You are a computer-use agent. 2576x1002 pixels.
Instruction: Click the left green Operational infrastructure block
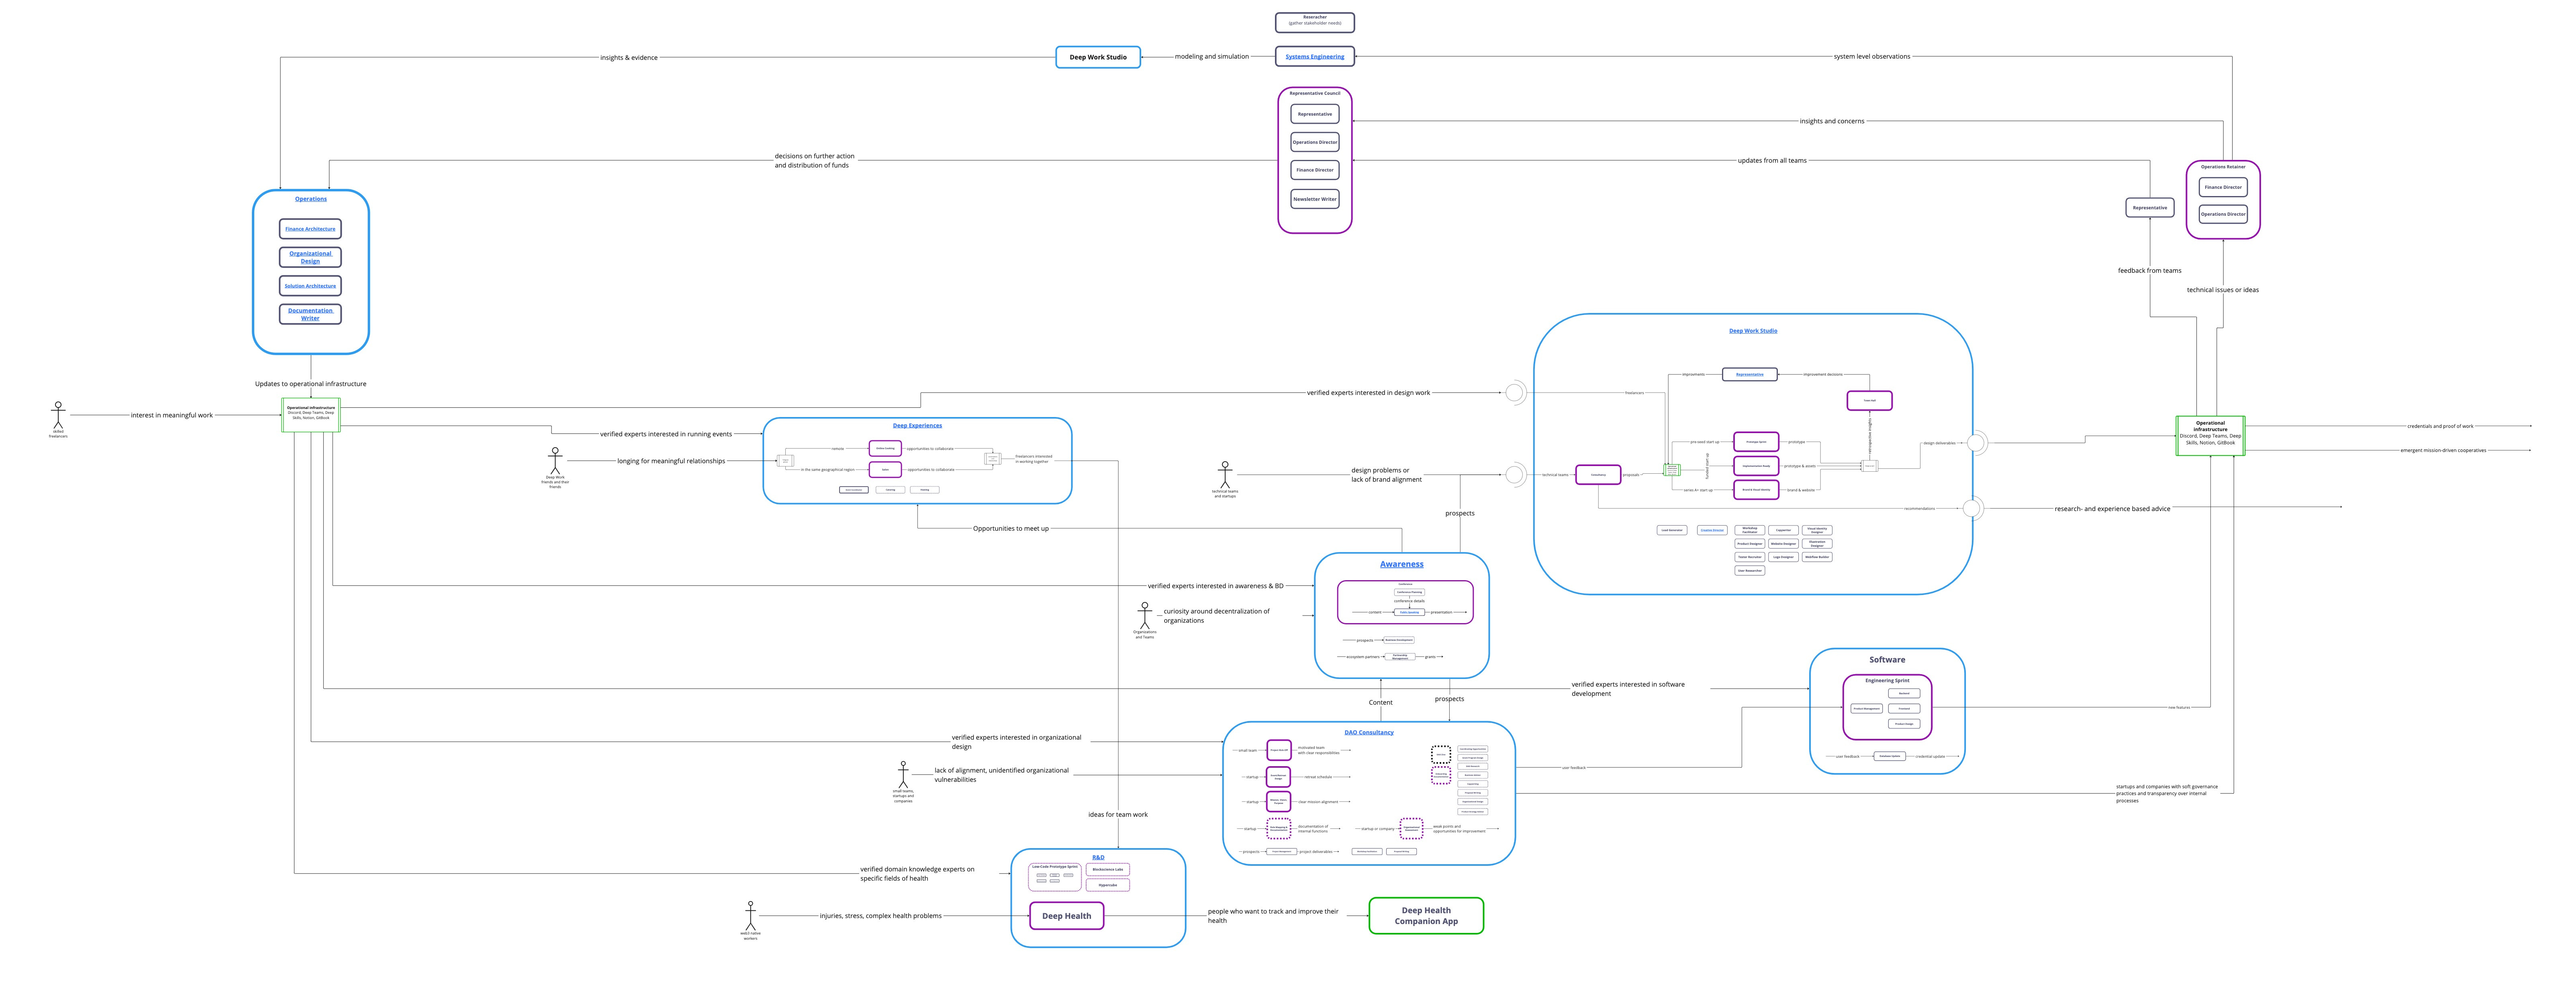[x=311, y=415]
